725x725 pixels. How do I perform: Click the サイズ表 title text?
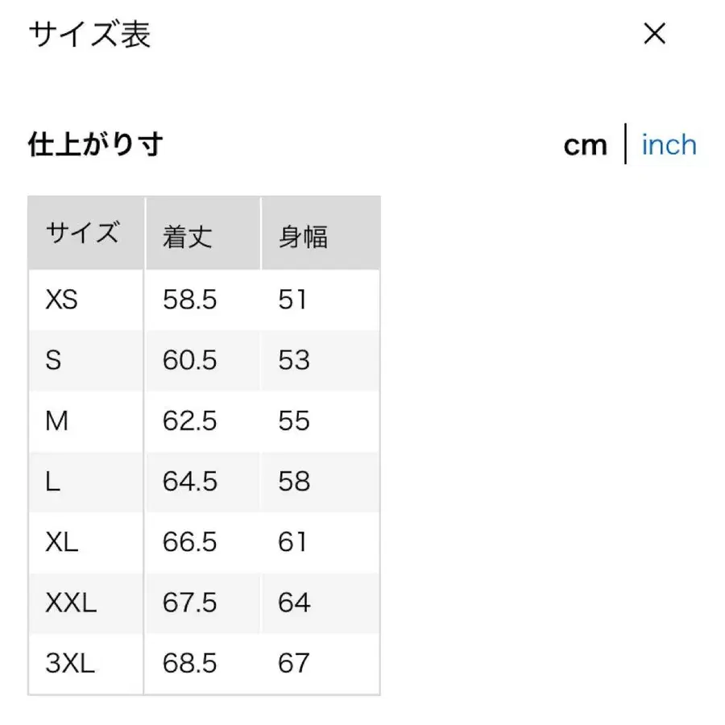90,34
